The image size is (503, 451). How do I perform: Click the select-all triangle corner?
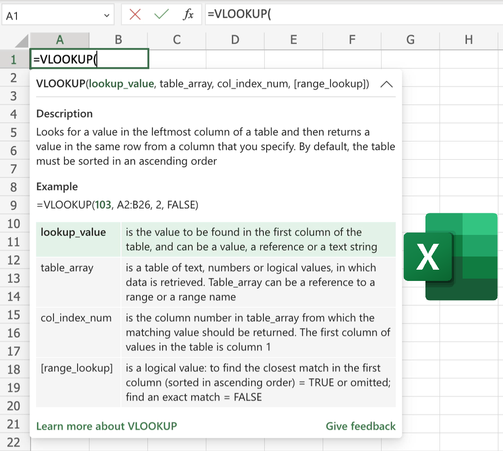(x=22, y=41)
